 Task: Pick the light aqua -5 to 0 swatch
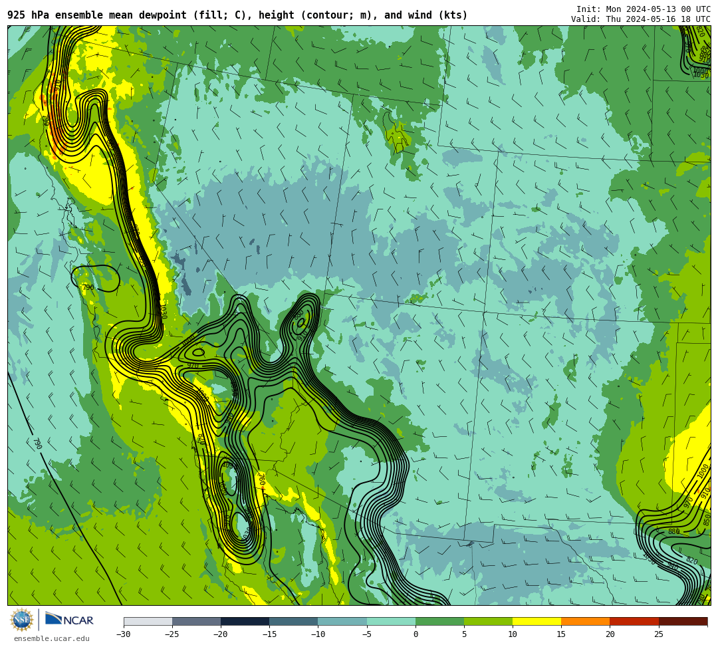[x=391, y=621]
